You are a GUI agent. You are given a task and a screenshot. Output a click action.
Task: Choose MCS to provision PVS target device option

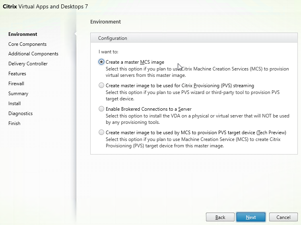(x=101, y=132)
